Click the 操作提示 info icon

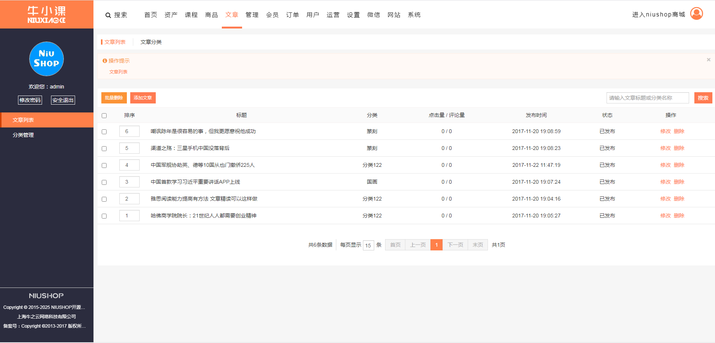click(105, 61)
